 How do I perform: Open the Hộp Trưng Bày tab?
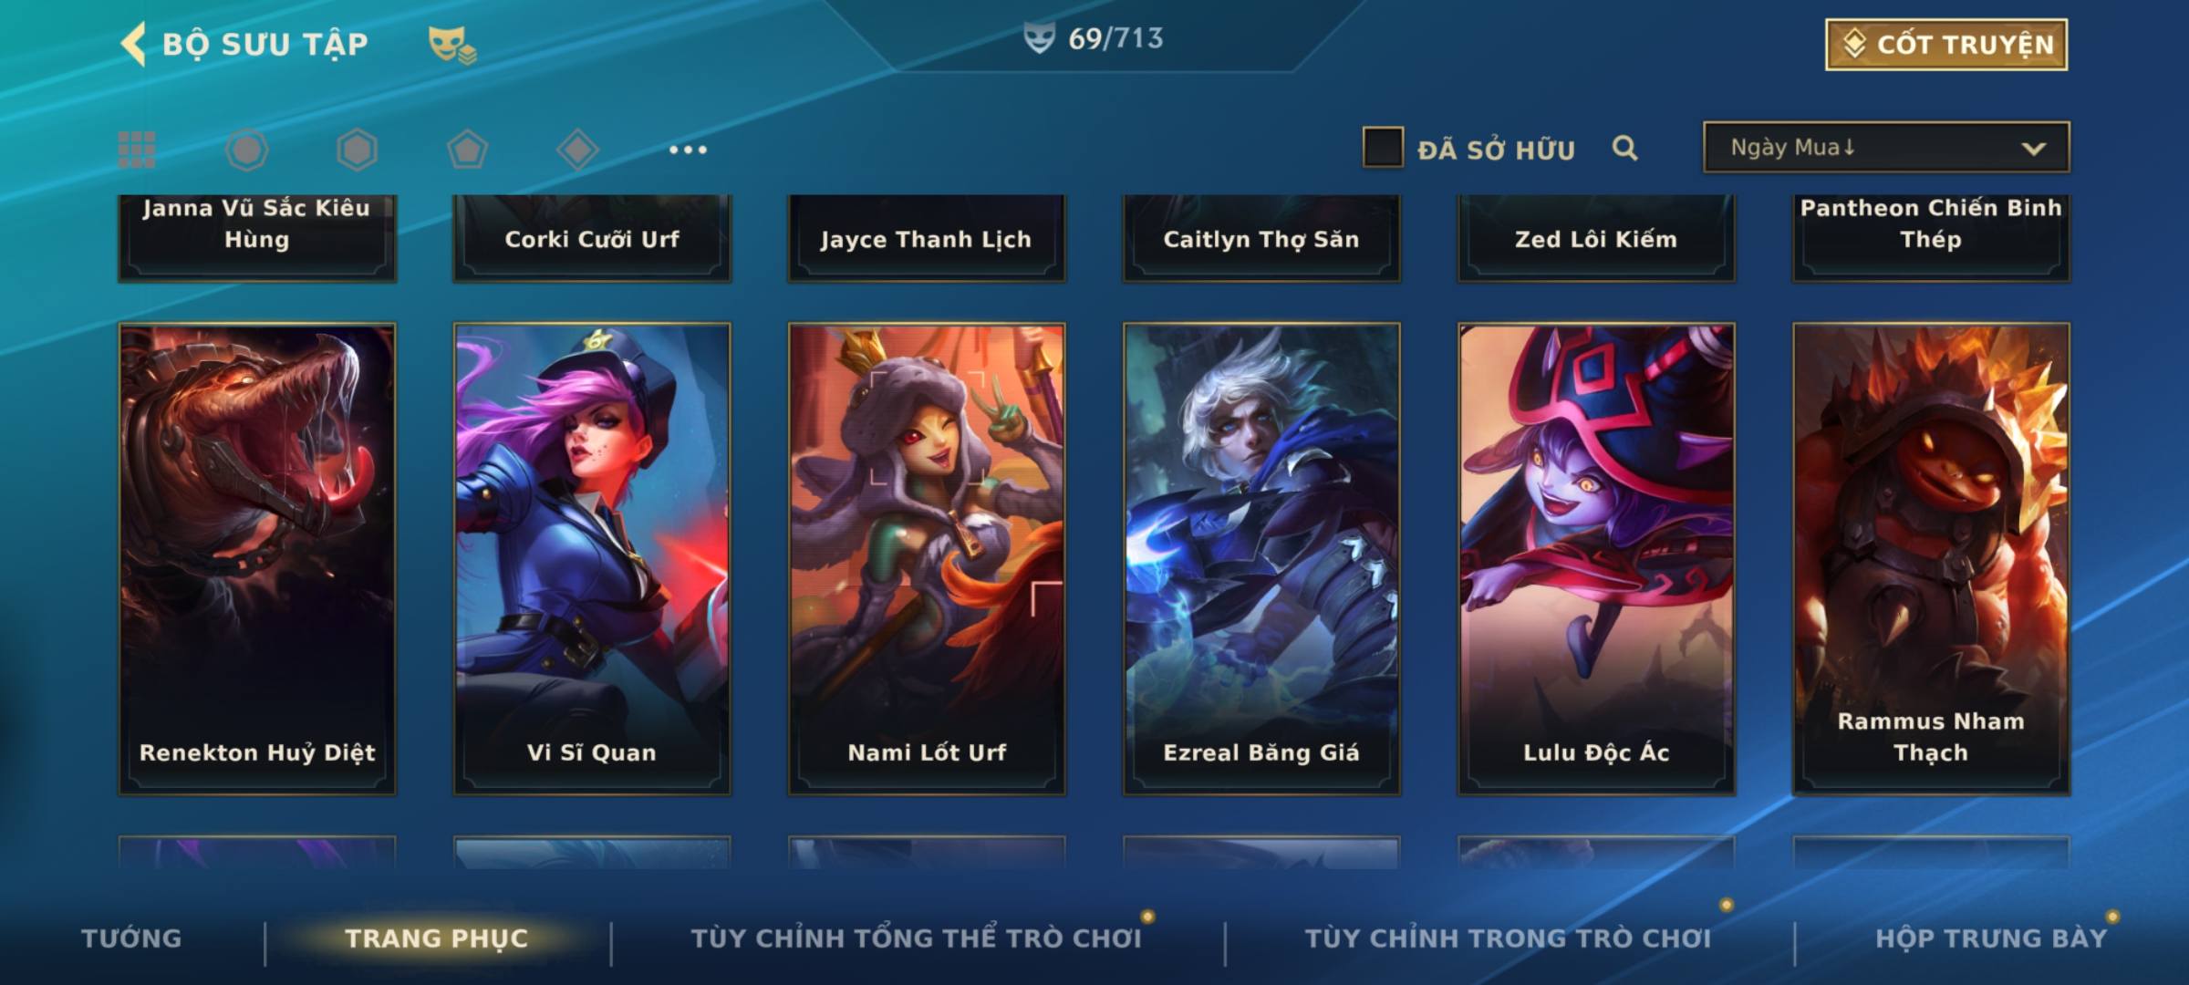point(1991,938)
